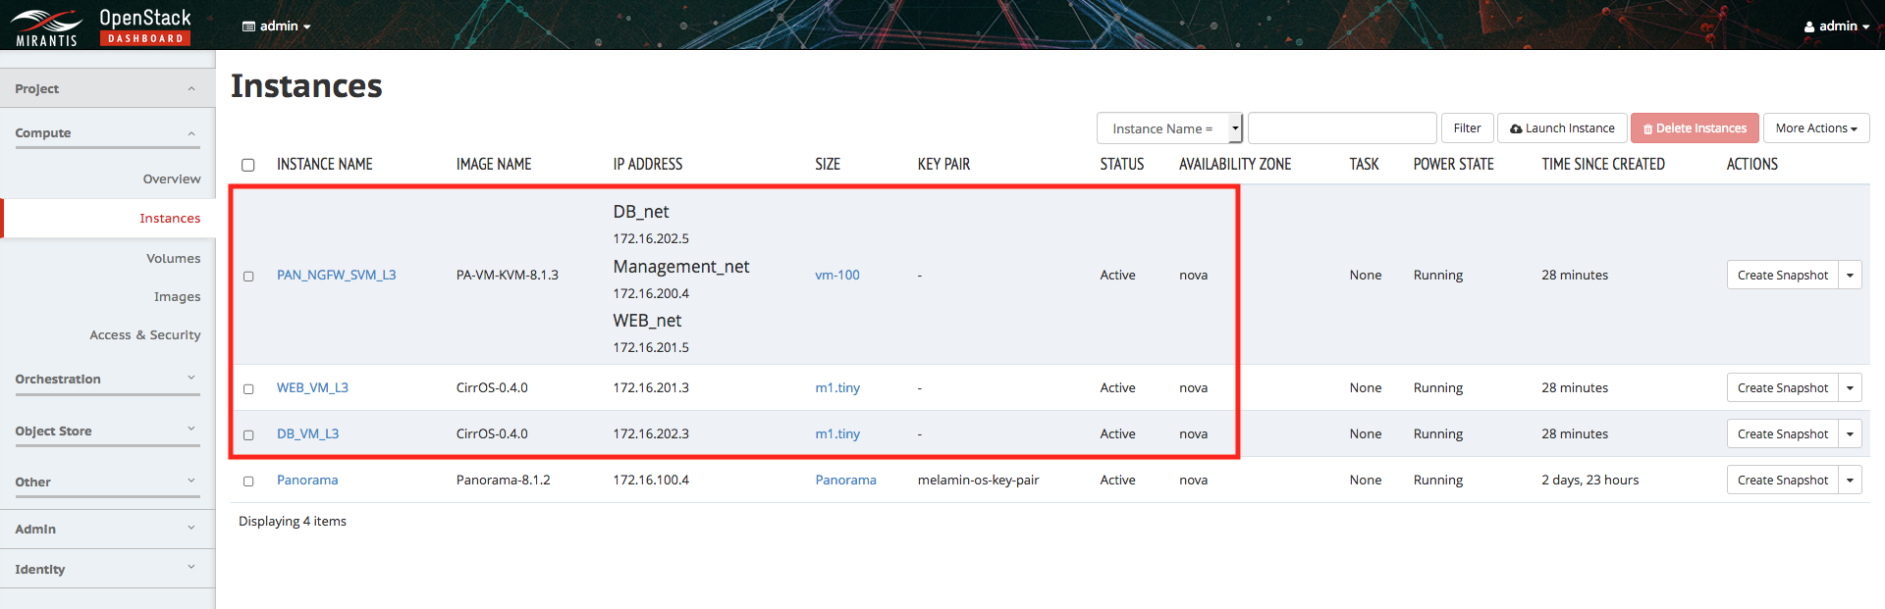Click the Mirantis OpenStack Dashboard logo
The image size is (1885, 609).
click(x=102, y=26)
